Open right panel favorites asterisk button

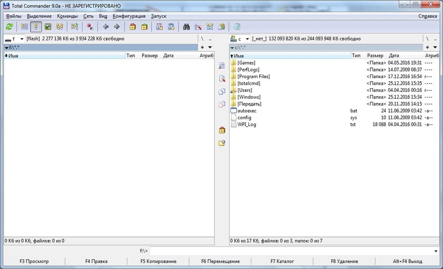click(427, 47)
